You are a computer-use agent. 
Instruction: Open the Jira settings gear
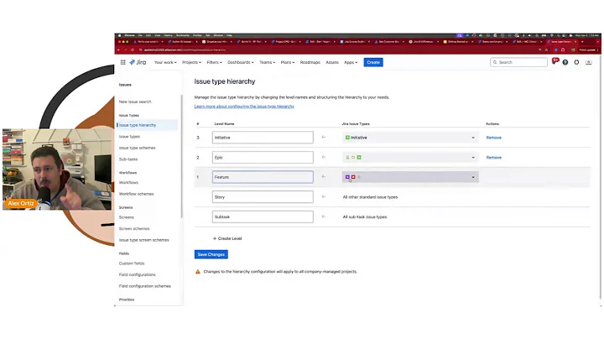(x=576, y=62)
